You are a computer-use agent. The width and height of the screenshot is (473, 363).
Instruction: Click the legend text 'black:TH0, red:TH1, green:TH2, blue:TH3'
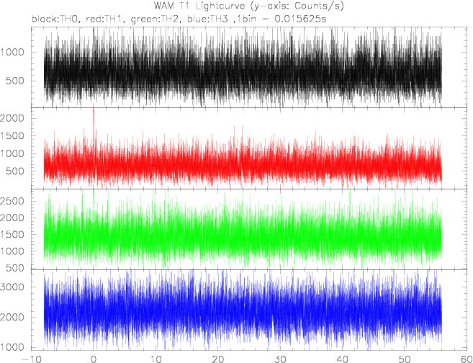131,19
